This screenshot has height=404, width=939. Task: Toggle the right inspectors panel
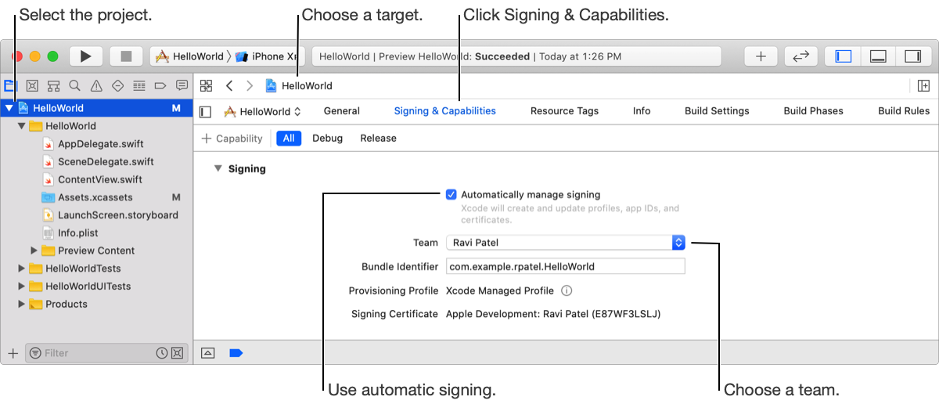tap(912, 56)
